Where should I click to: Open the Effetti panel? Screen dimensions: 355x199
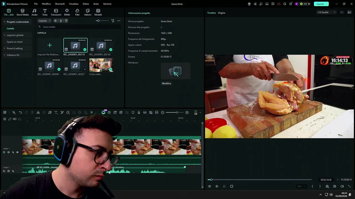click(67, 12)
